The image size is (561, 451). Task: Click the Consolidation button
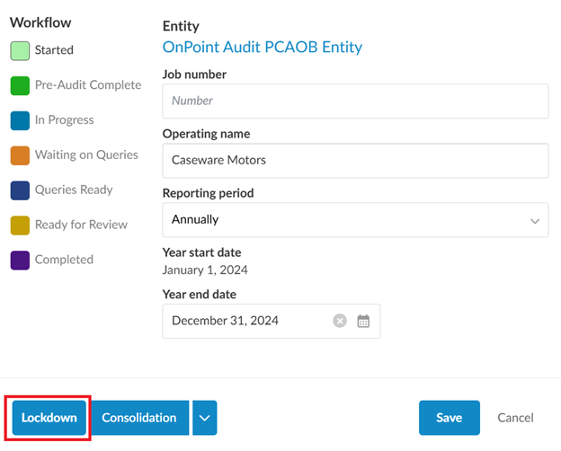(x=139, y=418)
